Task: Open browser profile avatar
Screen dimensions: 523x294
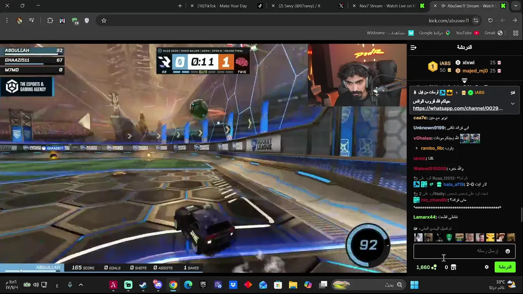Action: (19, 20)
